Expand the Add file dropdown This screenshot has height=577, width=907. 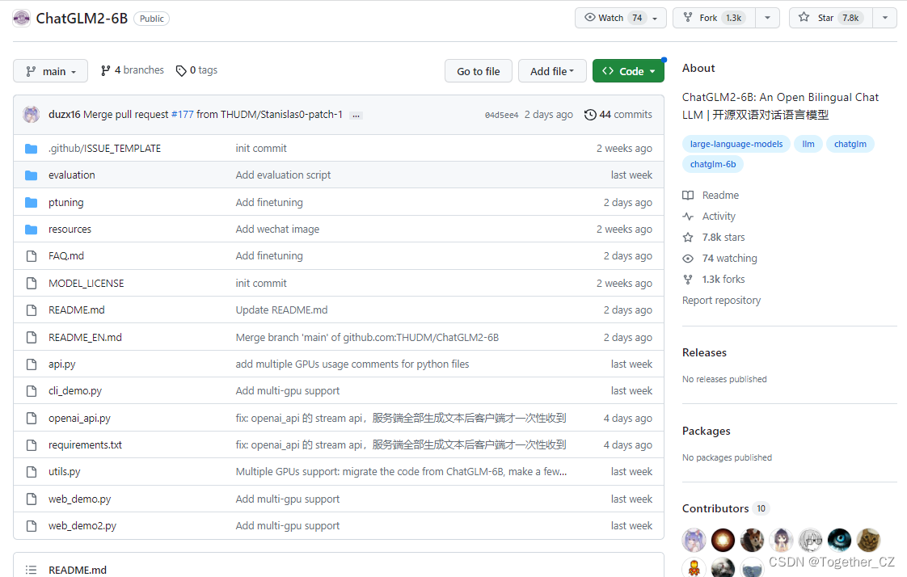tap(552, 71)
